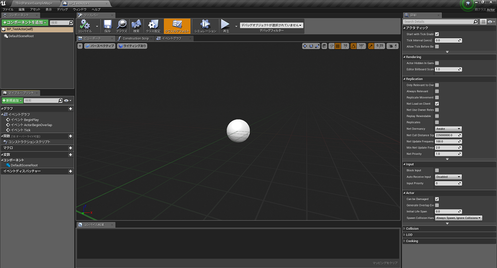Open Class Settings (クラス設定) icon
The height and width of the screenshot is (268, 497).
point(154,26)
